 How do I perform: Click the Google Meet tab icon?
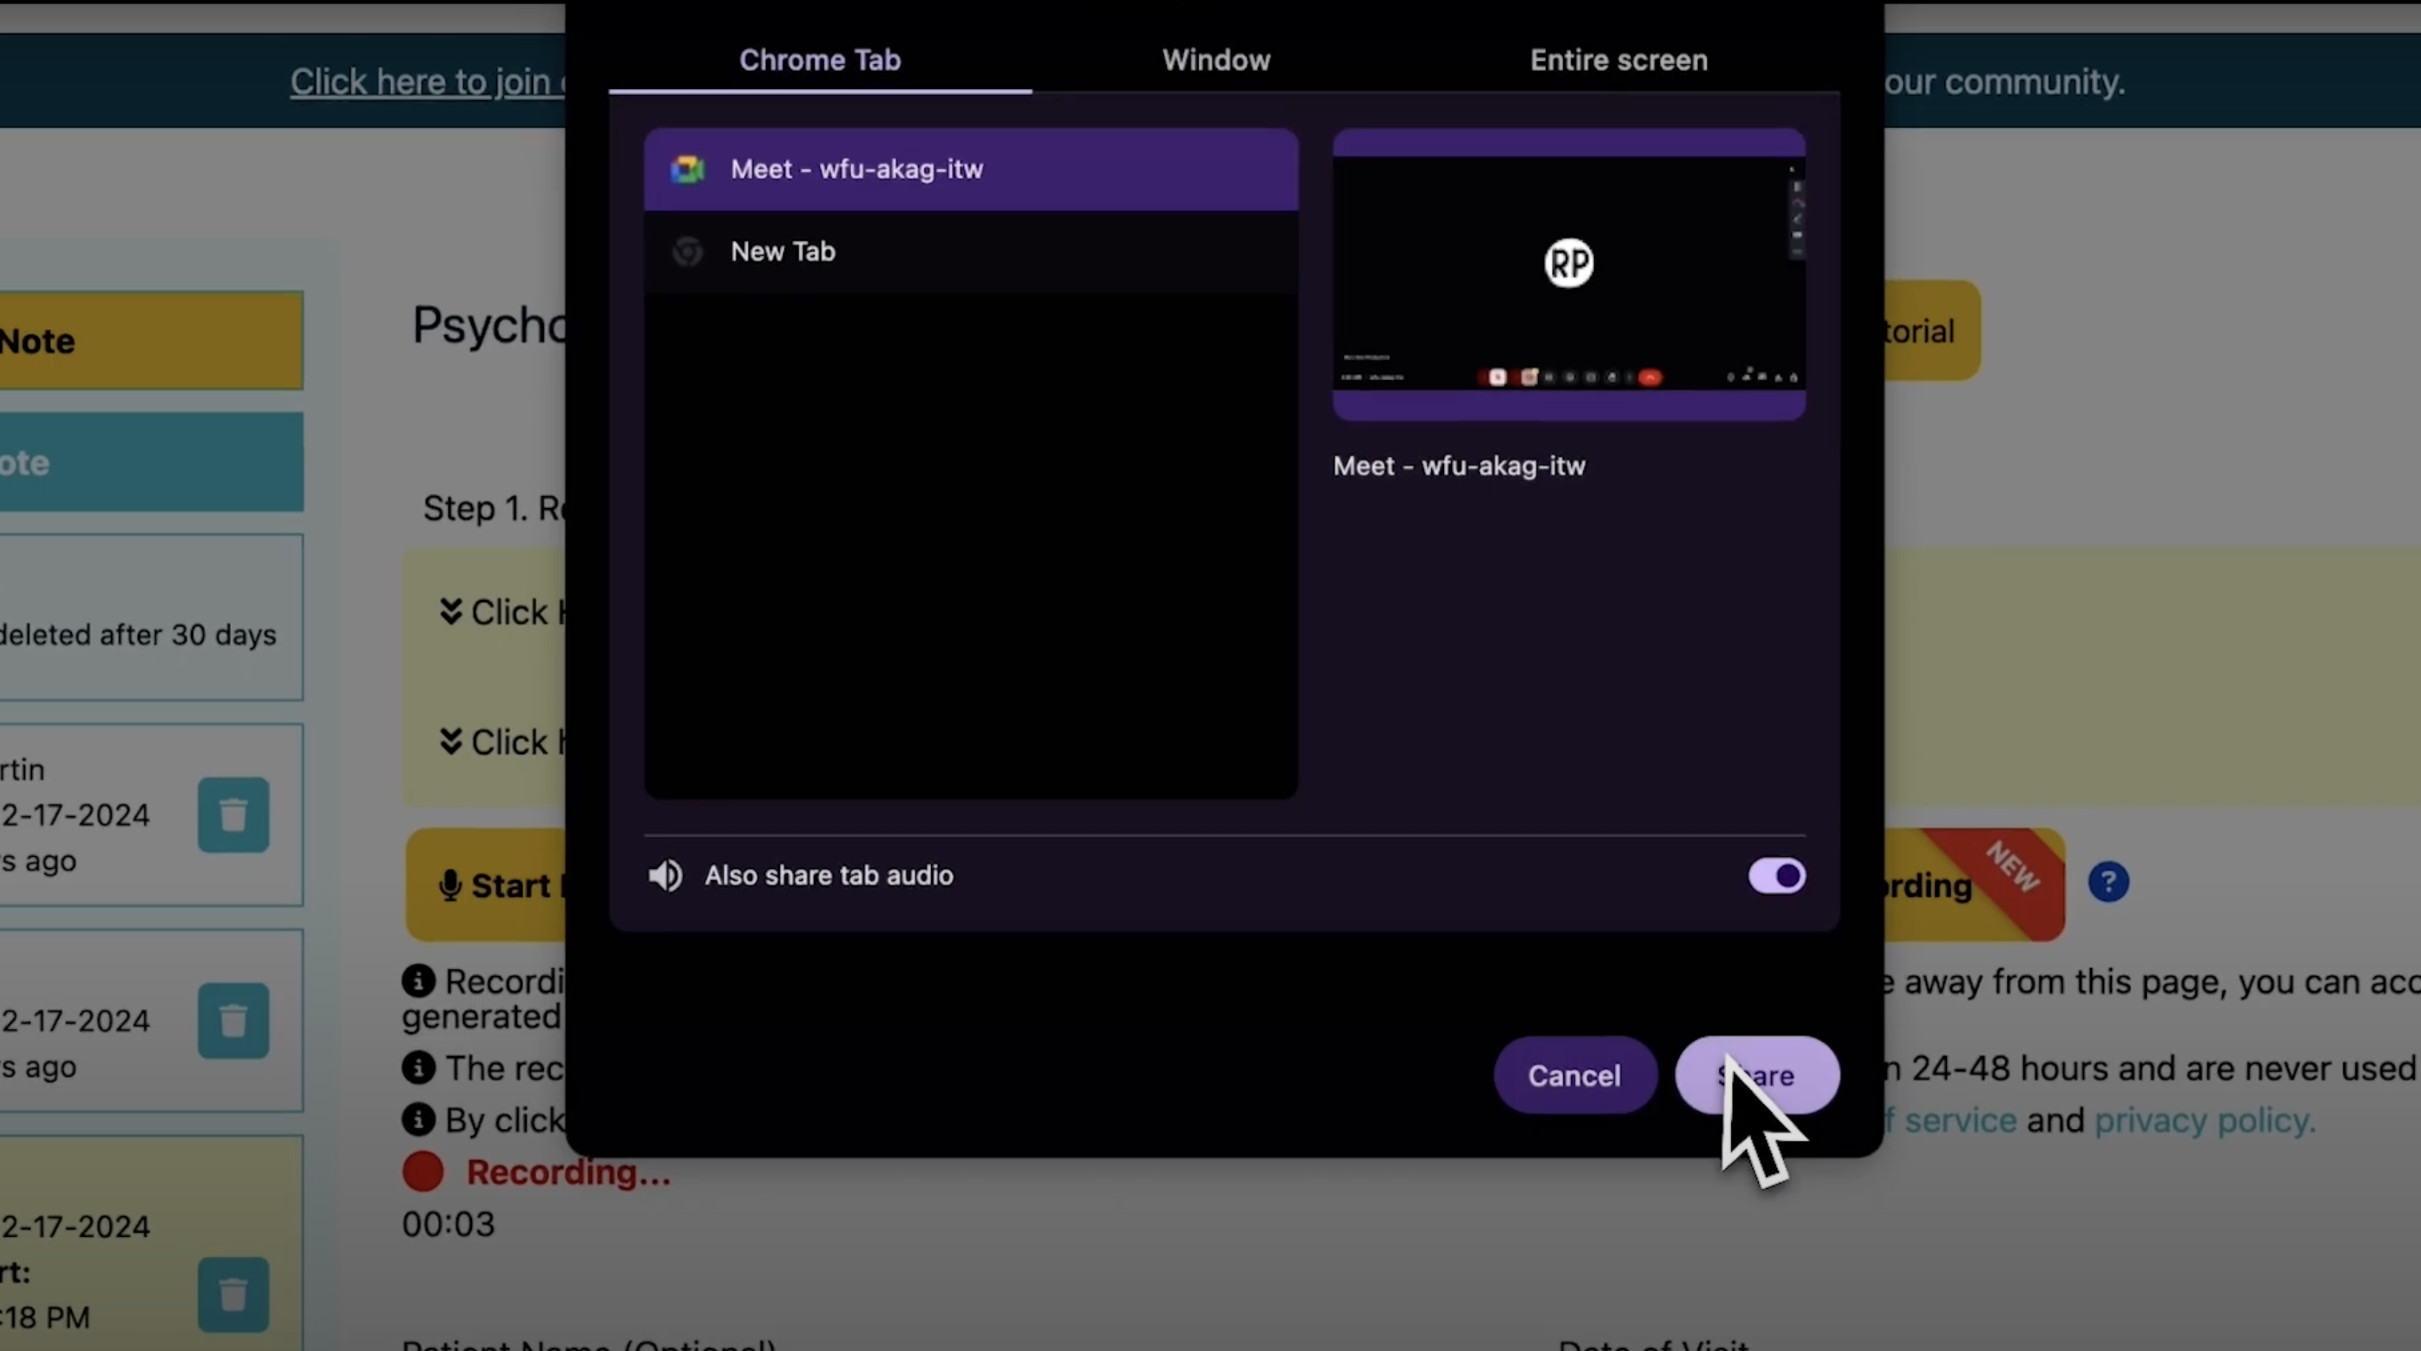tap(687, 169)
